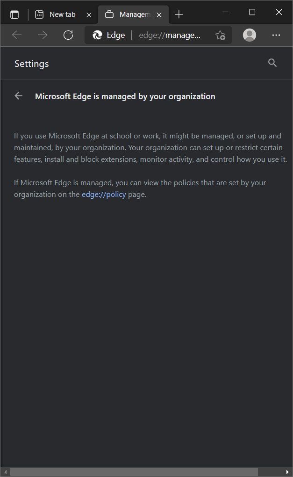The width and height of the screenshot is (293, 477).
Task: Click the scrollbar left arrow
Action: pyautogui.click(x=5, y=472)
